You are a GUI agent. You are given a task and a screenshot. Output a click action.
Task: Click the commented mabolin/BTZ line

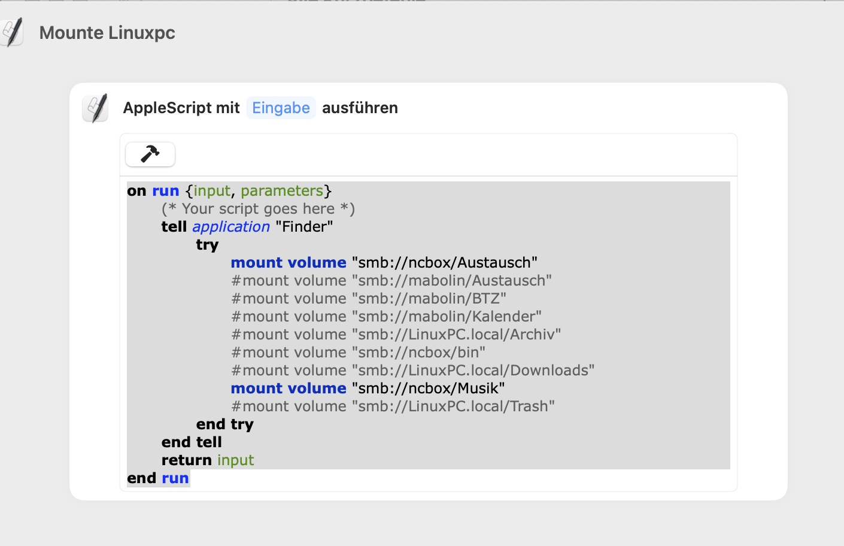[368, 299]
